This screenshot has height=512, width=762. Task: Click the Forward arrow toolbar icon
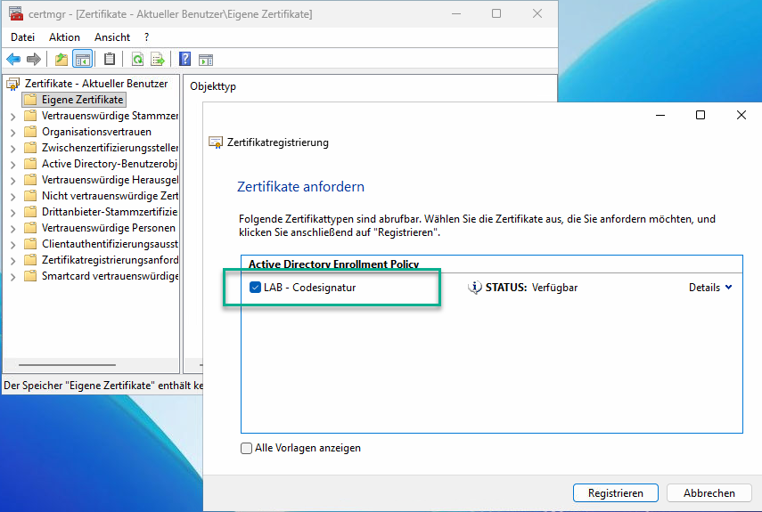(x=34, y=60)
